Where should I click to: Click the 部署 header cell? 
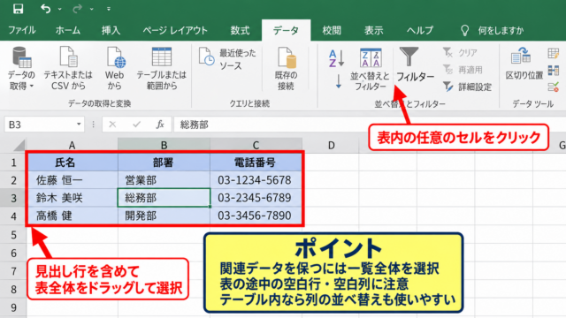coord(164,163)
